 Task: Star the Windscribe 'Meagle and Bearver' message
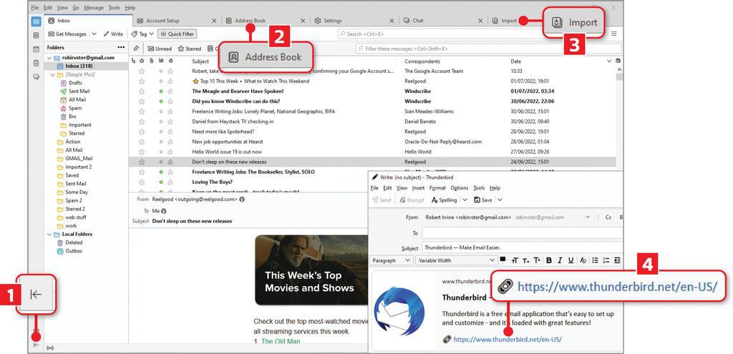(142, 91)
